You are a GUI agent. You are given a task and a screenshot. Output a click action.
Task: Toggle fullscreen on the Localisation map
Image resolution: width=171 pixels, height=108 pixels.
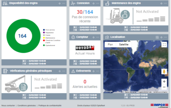pyautogui.click(x=164, y=44)
